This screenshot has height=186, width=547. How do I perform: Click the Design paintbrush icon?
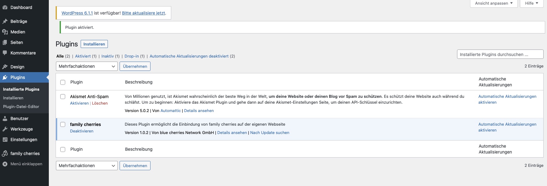(5, 67)
